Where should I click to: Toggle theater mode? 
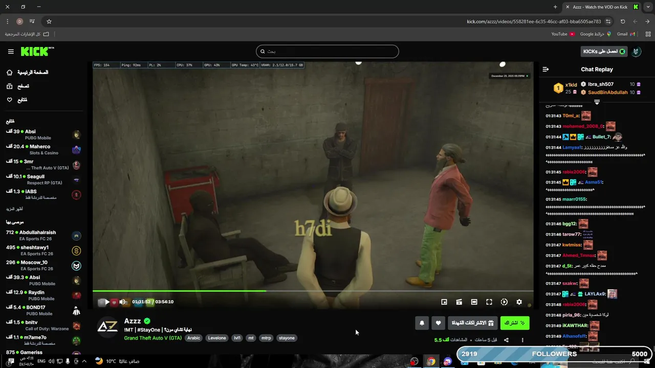pos(474,302)
